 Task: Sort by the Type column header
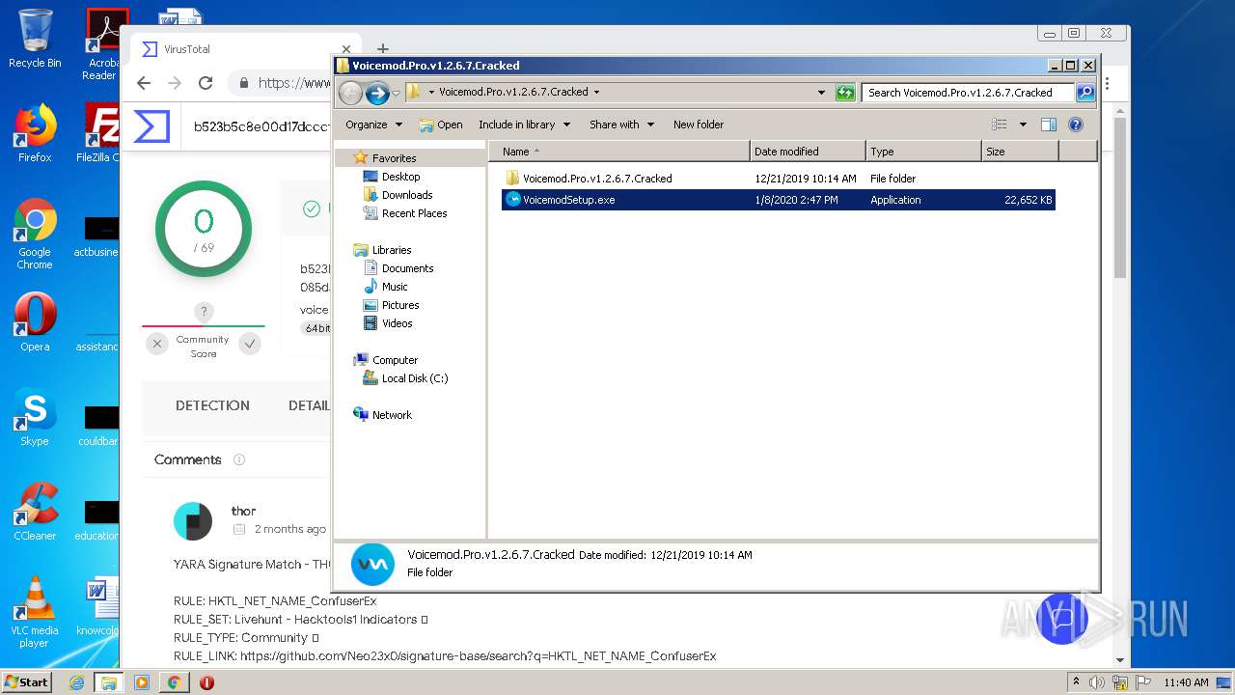[x=923, y=152]
